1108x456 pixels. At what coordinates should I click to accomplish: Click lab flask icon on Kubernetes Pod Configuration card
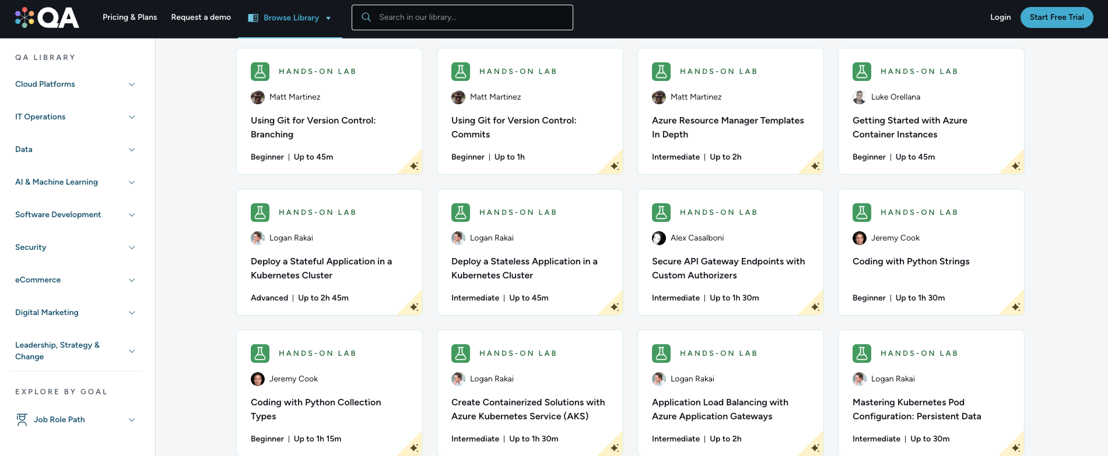862,354
